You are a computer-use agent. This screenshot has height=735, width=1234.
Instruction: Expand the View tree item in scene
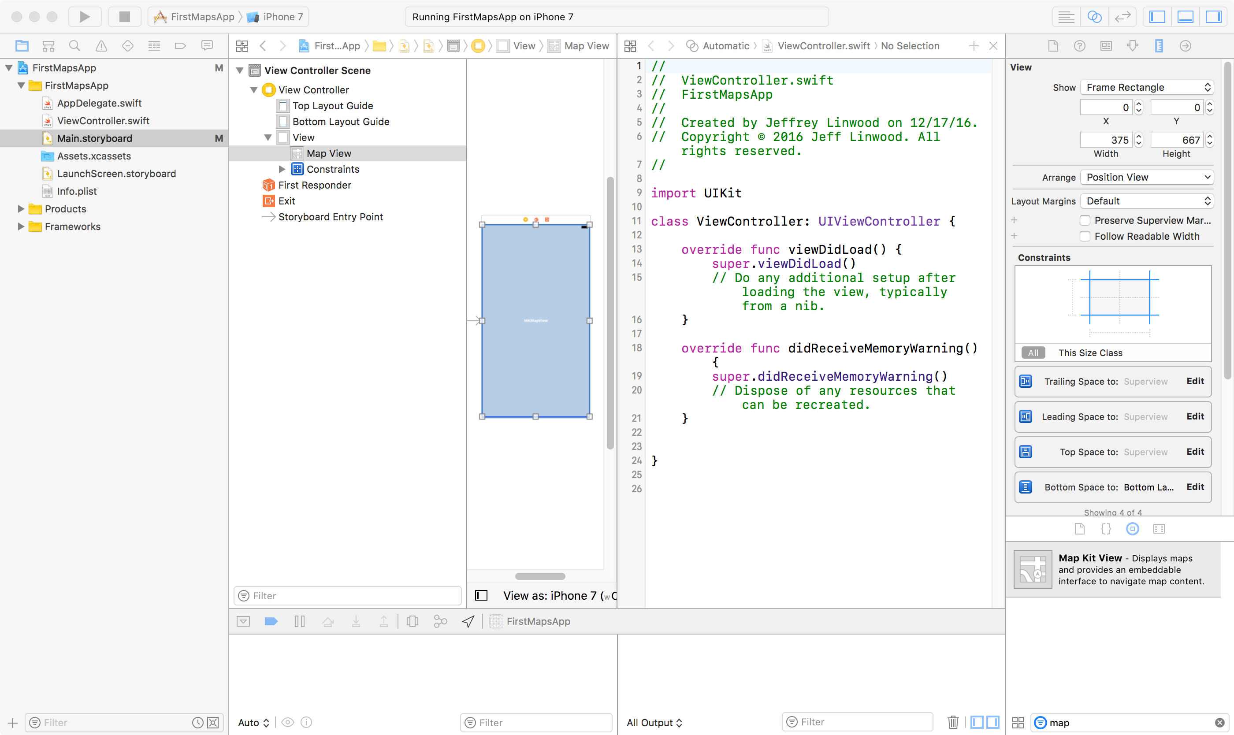[269, 137]
